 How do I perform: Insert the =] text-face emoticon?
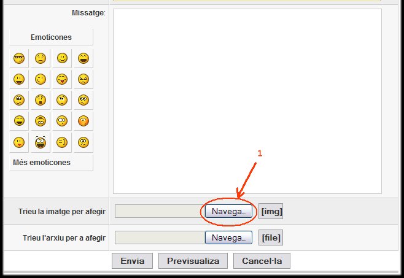tap(62, 142)
